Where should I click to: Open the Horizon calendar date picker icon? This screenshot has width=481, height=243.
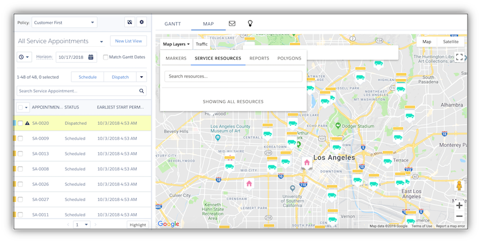91,57
